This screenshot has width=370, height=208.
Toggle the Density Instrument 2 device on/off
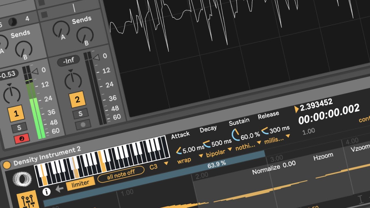coord(7,165)
